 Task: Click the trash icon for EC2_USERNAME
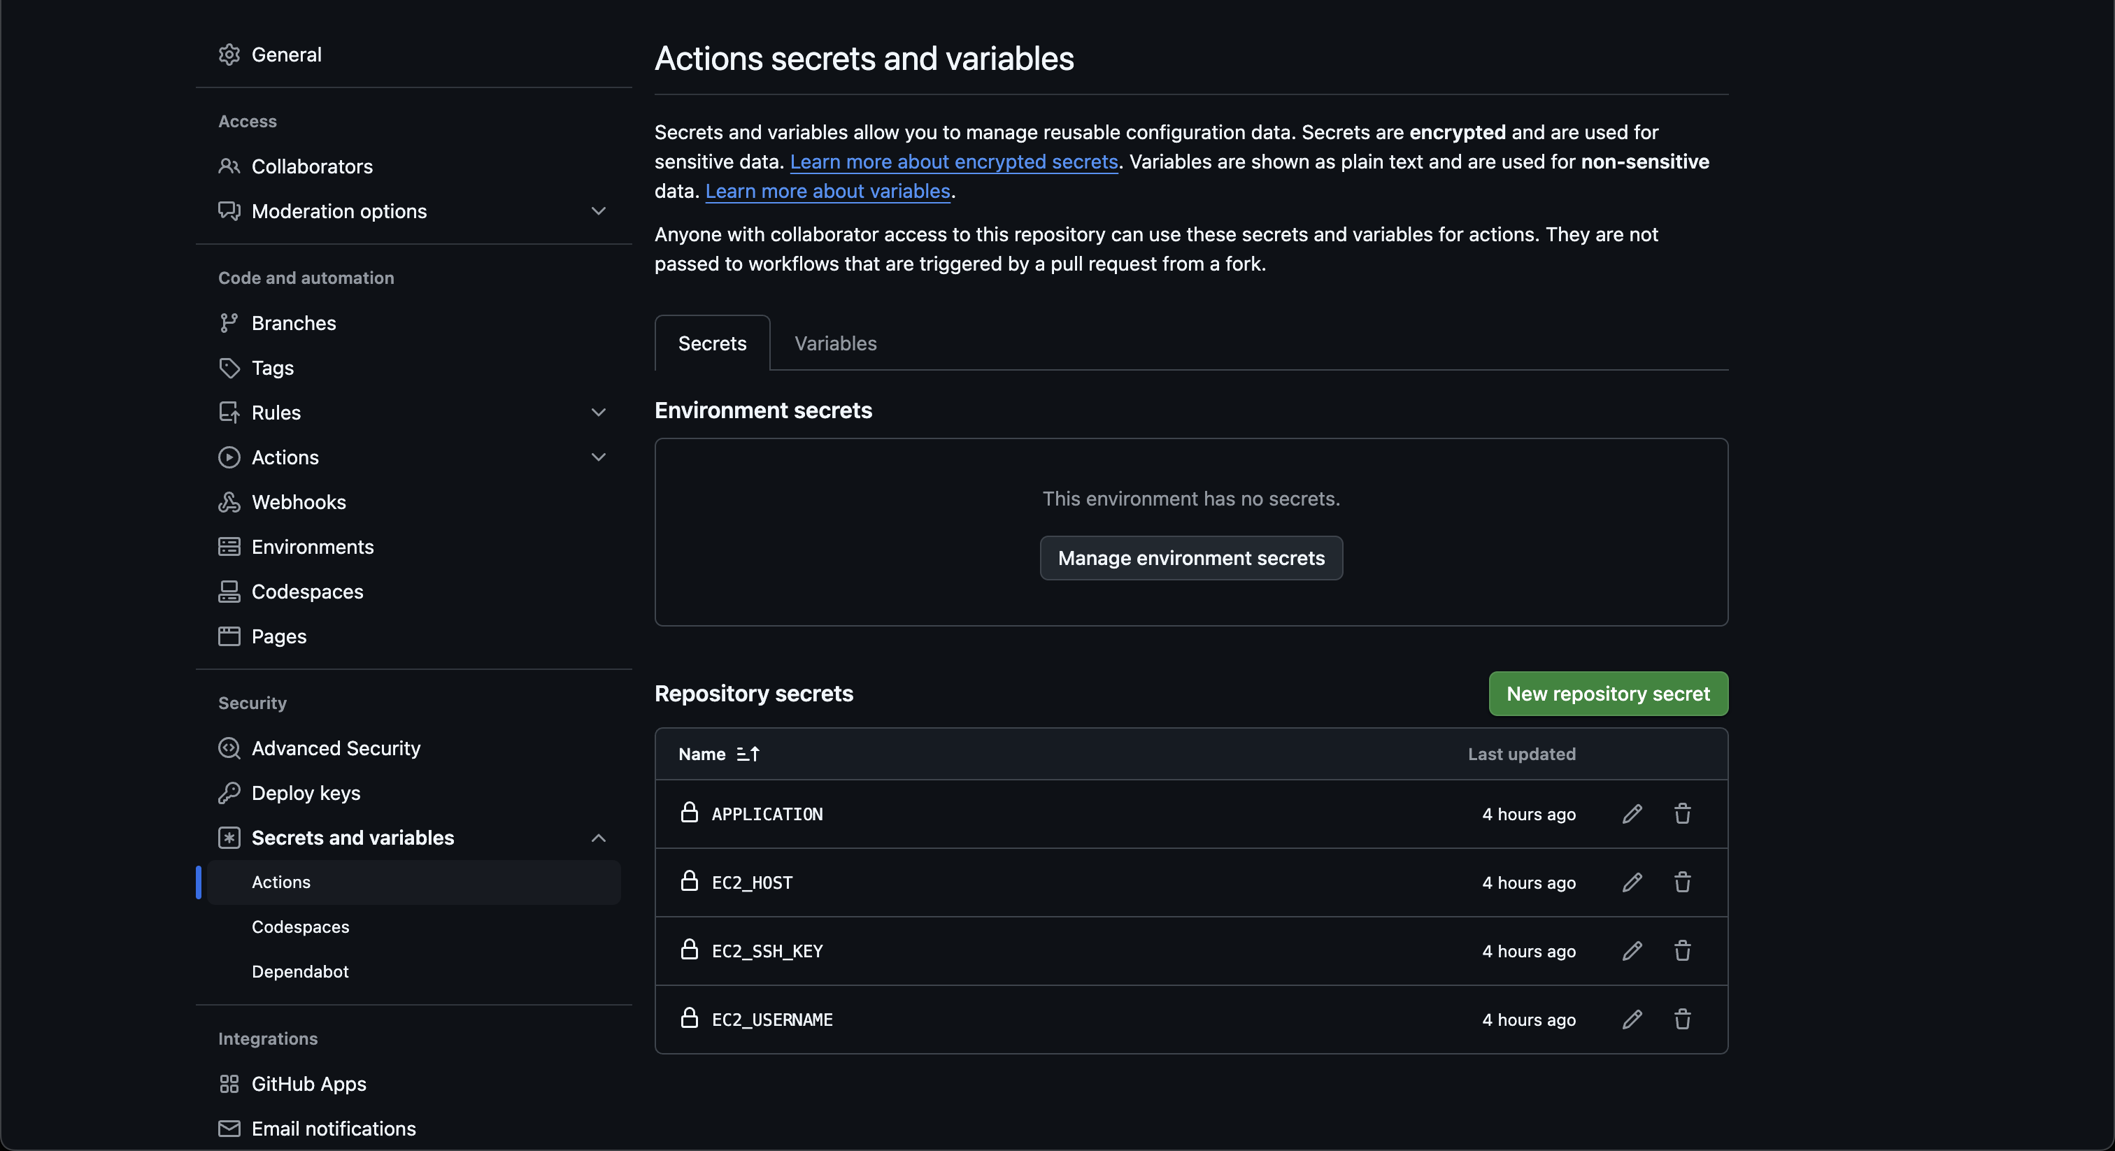[1682, 1020]
